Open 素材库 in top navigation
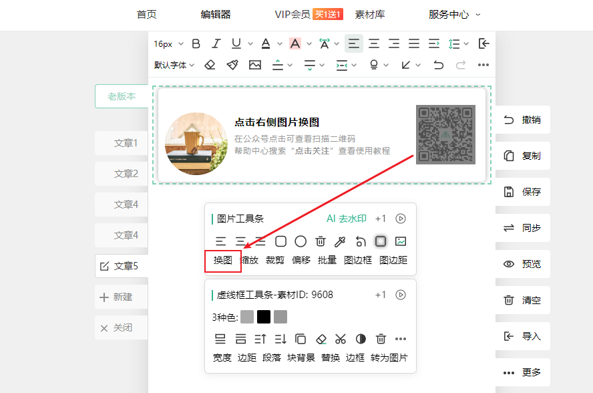593x393 pixels. click(370, 15)
